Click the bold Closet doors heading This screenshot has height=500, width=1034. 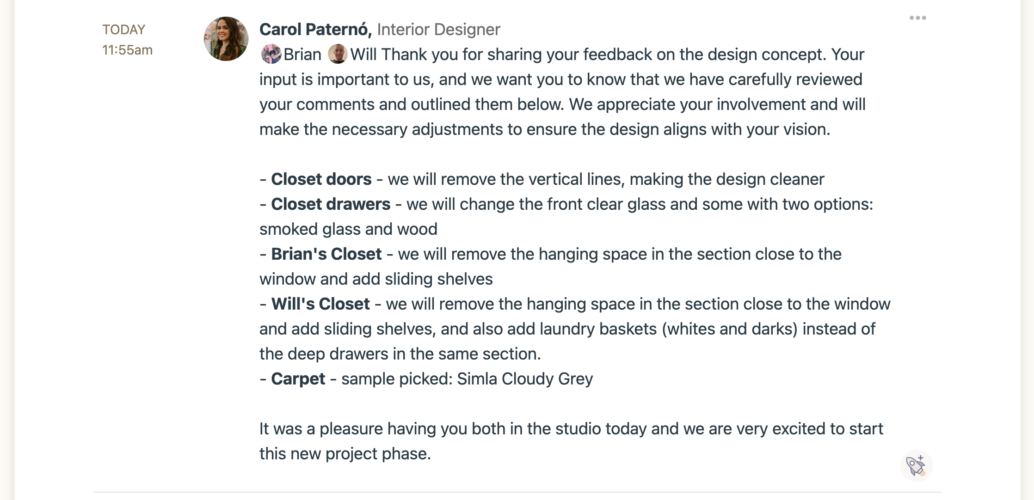pos(321,179)
